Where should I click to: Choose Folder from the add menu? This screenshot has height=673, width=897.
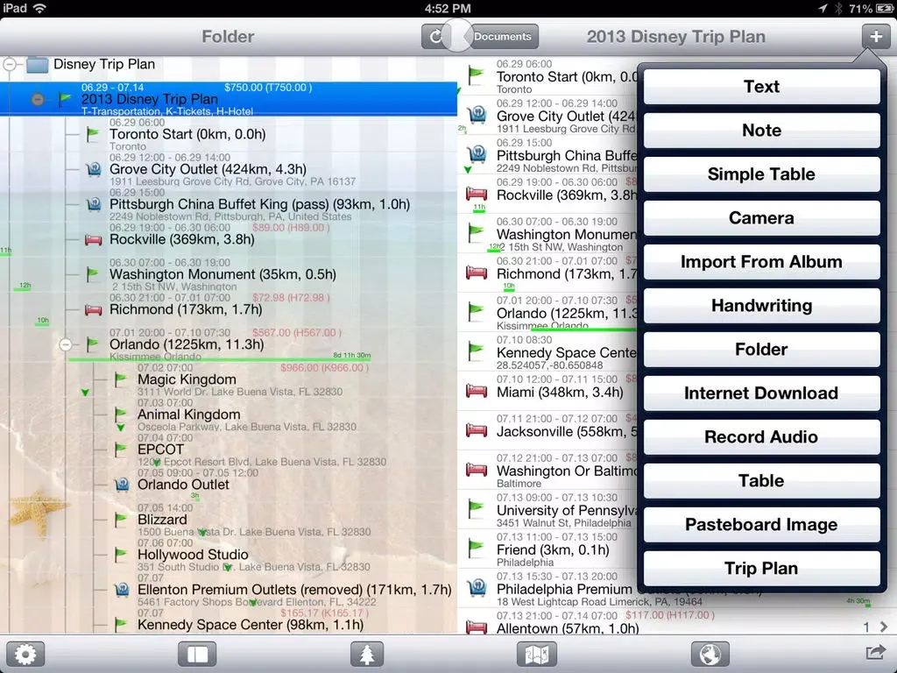coord(761,349)
